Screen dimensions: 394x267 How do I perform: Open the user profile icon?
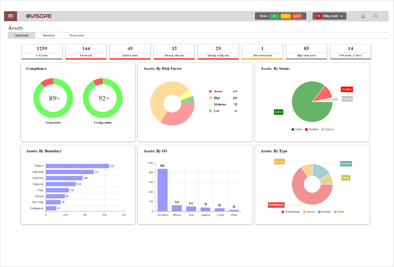(375, 16)
